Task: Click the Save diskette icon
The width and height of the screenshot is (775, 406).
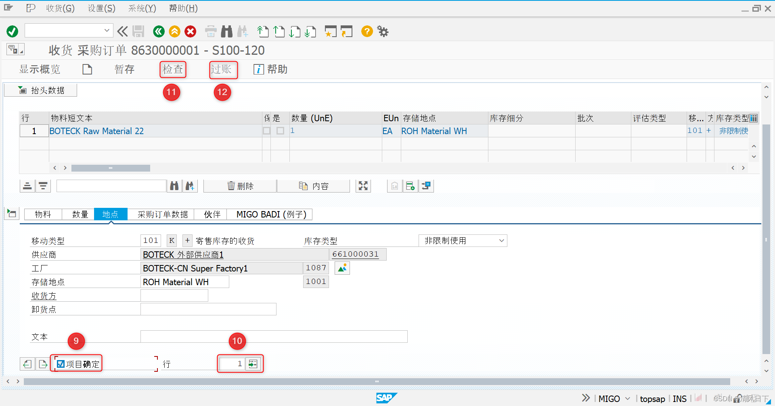Action: tap(138, 31)
